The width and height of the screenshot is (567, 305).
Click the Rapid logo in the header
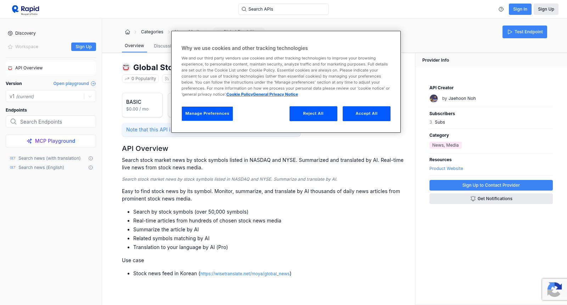pos(26,10)
